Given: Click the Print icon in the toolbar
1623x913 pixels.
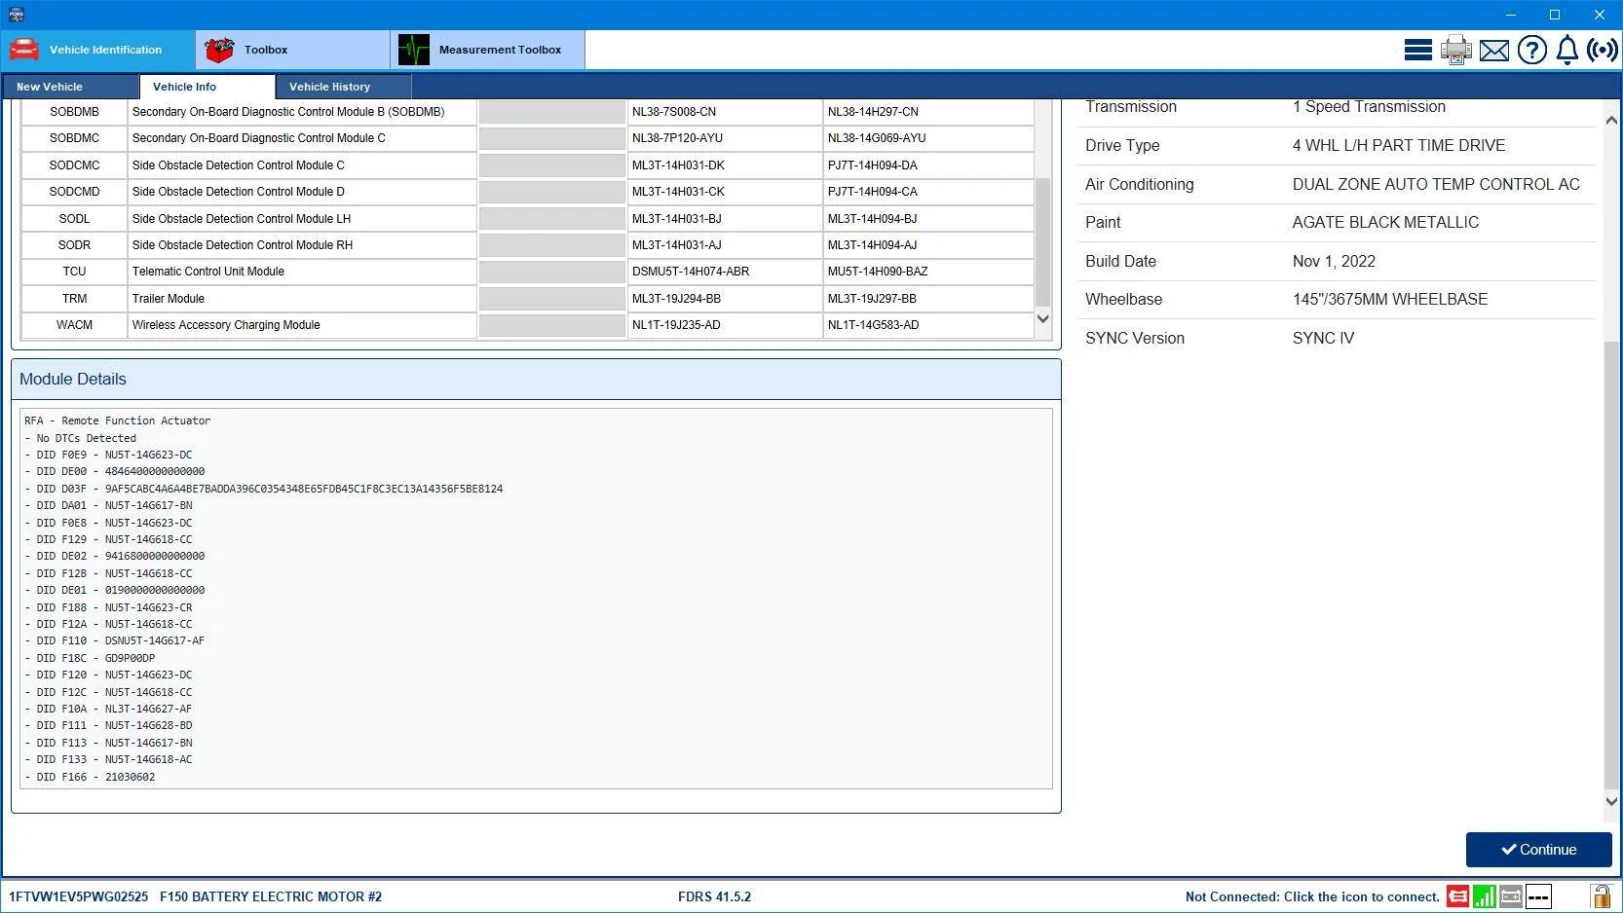Looking at the screenshot, I should coord(1455,50).
